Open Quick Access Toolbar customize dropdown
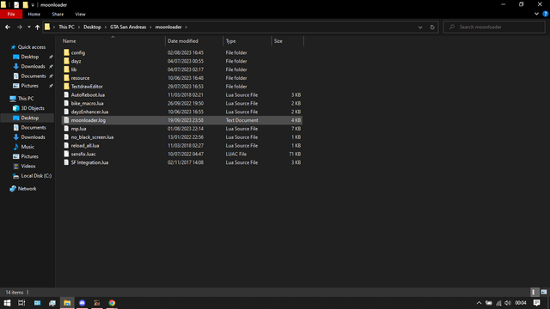 pyautogui.click(x=33, y=5)
